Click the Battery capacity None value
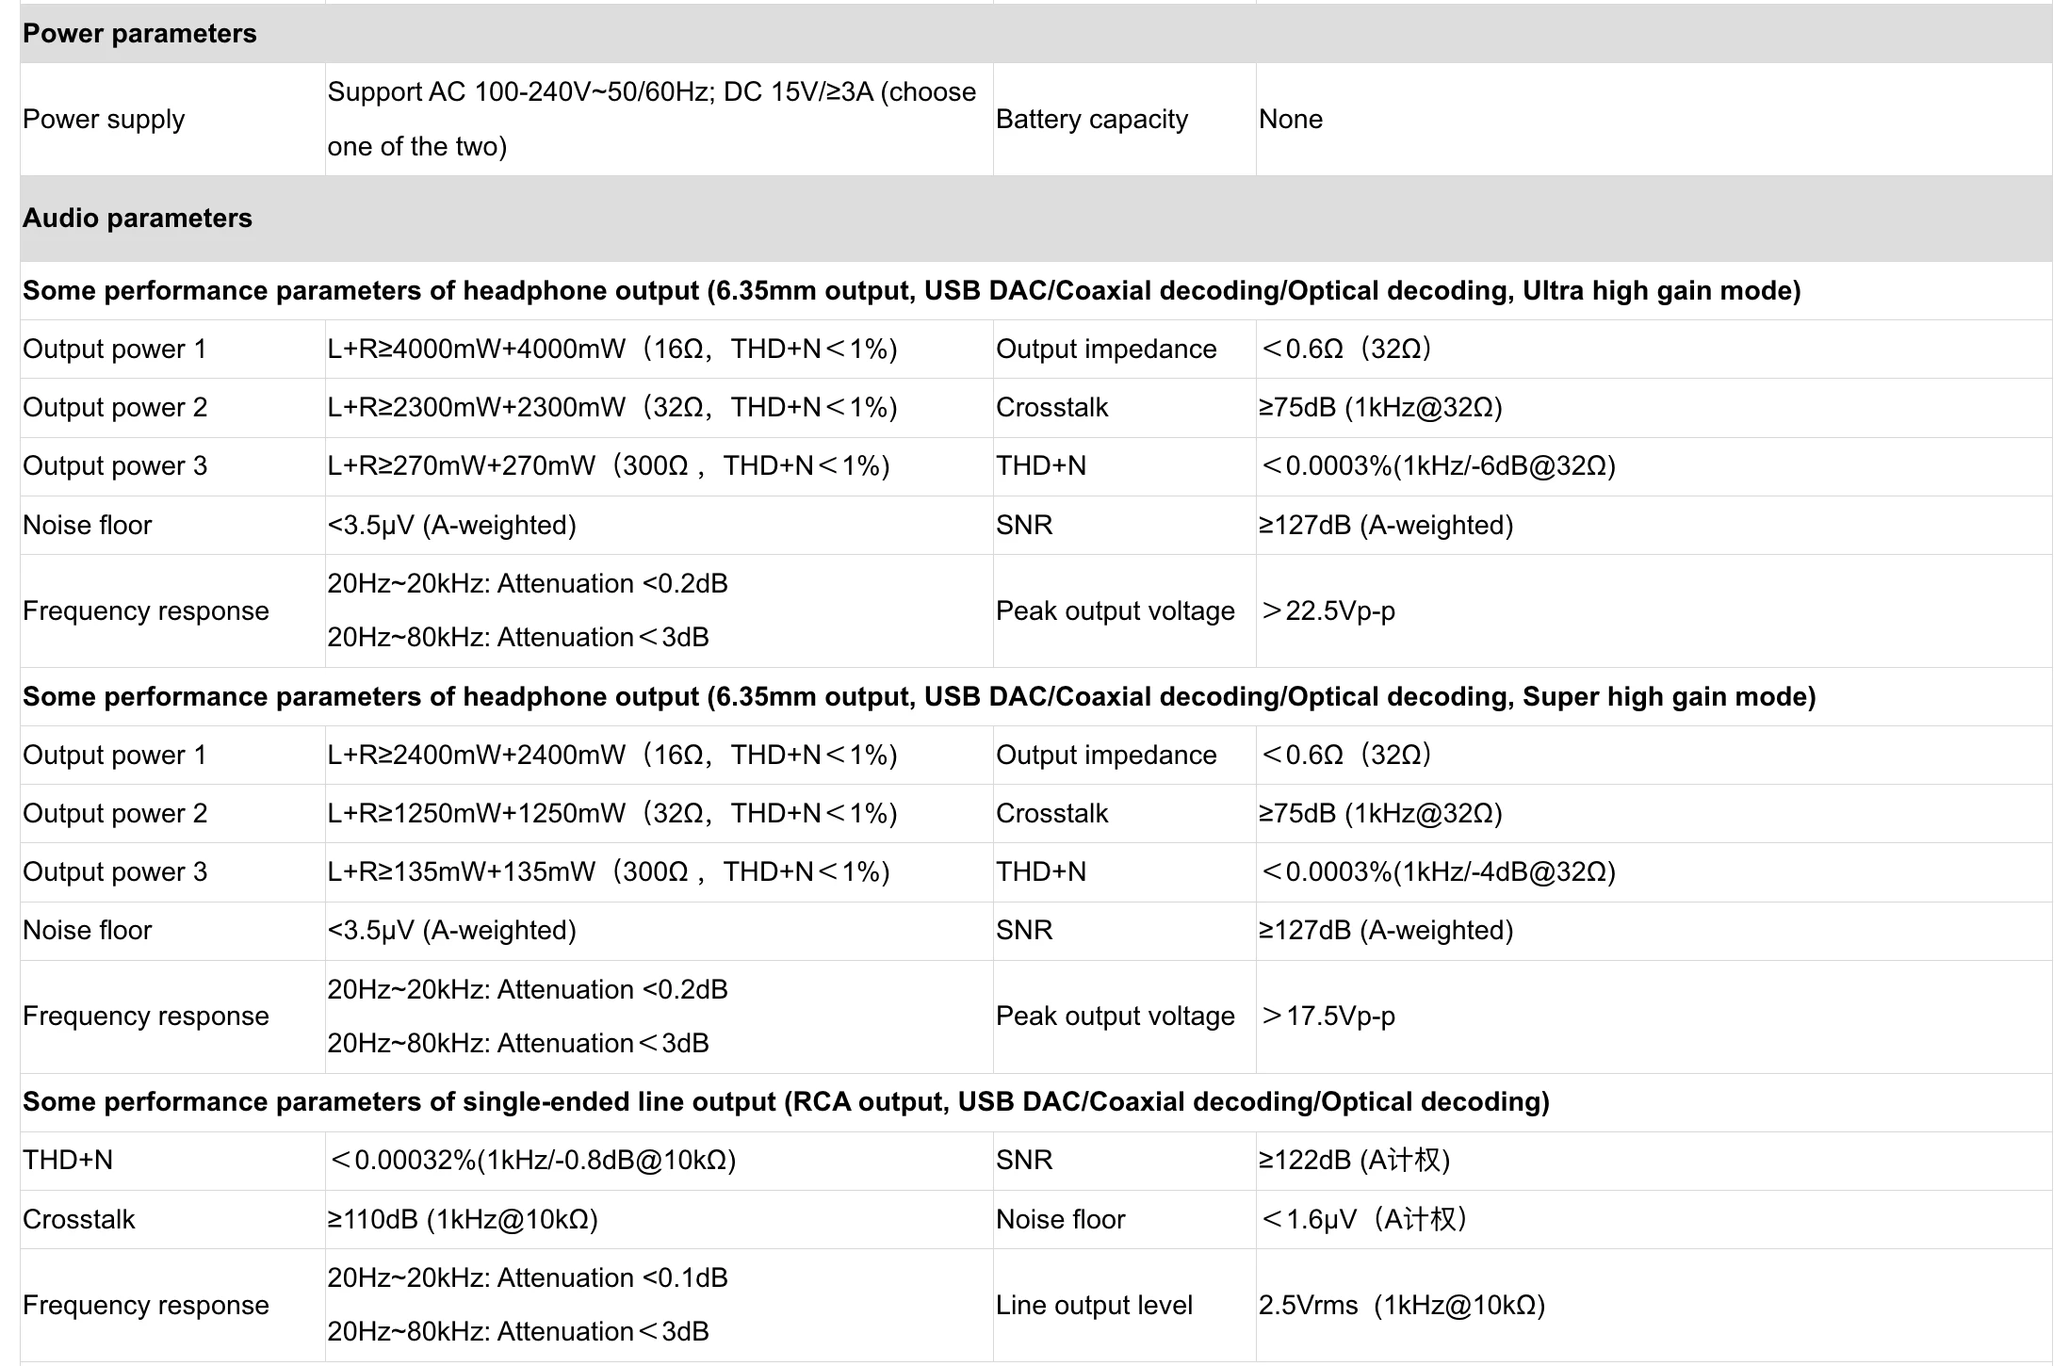 (x=1290, y=120)
